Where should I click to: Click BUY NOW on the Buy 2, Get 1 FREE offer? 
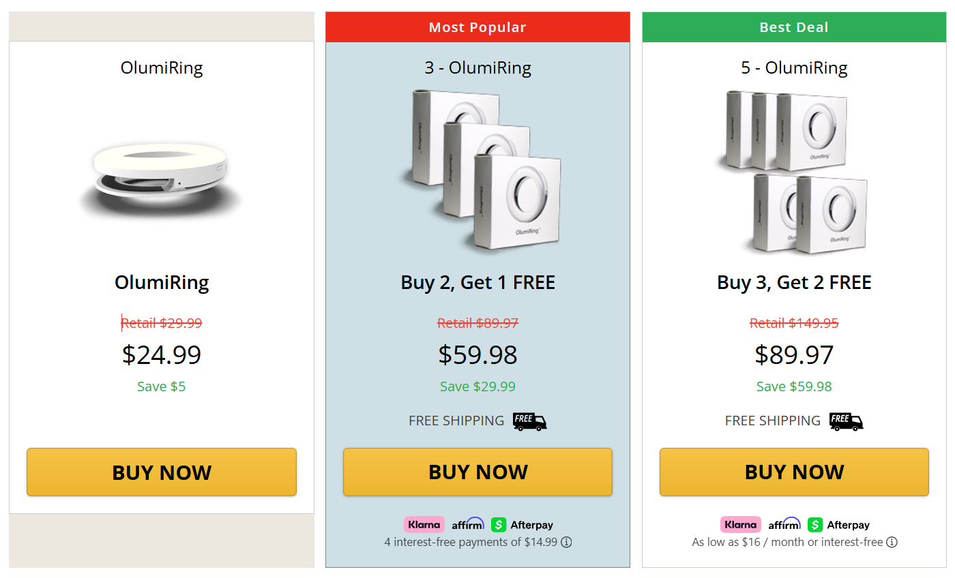(477, 472)
